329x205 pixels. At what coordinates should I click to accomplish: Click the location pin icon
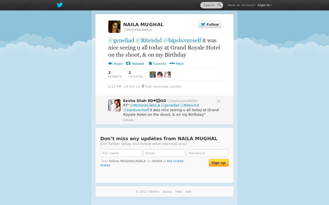pos(143,86)
